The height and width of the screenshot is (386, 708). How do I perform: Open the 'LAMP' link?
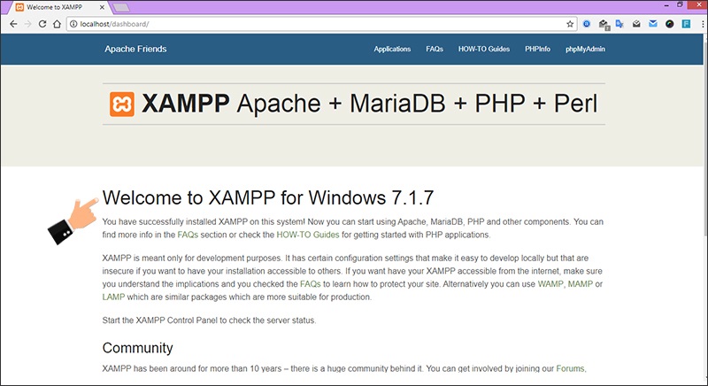coord(113,297)
